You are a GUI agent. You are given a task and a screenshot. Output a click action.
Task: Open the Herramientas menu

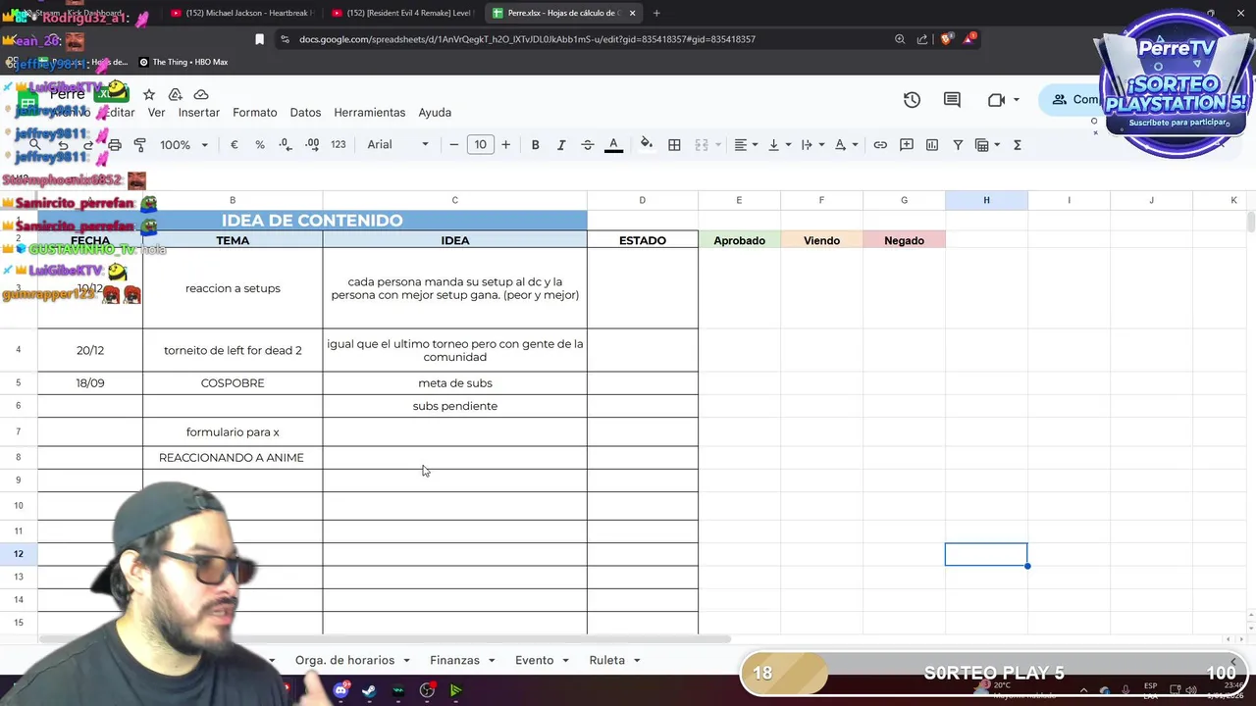pos(370,113)
